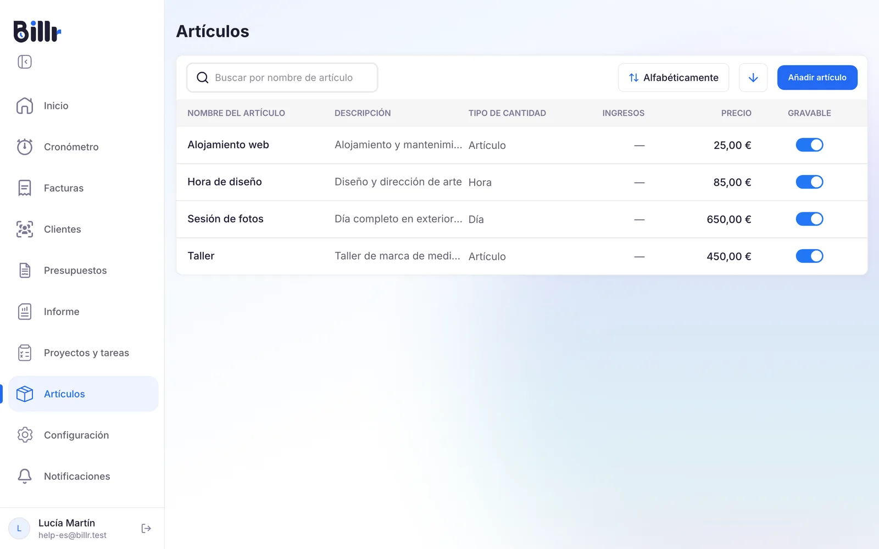The image size is (879, 549).
Task: Click the Artículos box icon
Action: (x=25, y=394)
